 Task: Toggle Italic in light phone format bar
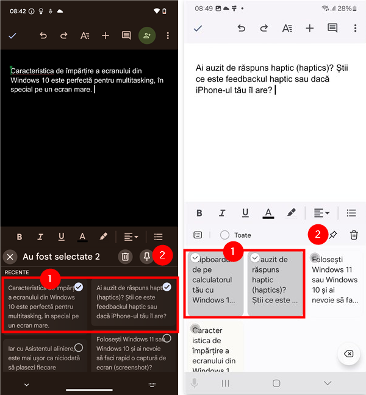[222, 213]
